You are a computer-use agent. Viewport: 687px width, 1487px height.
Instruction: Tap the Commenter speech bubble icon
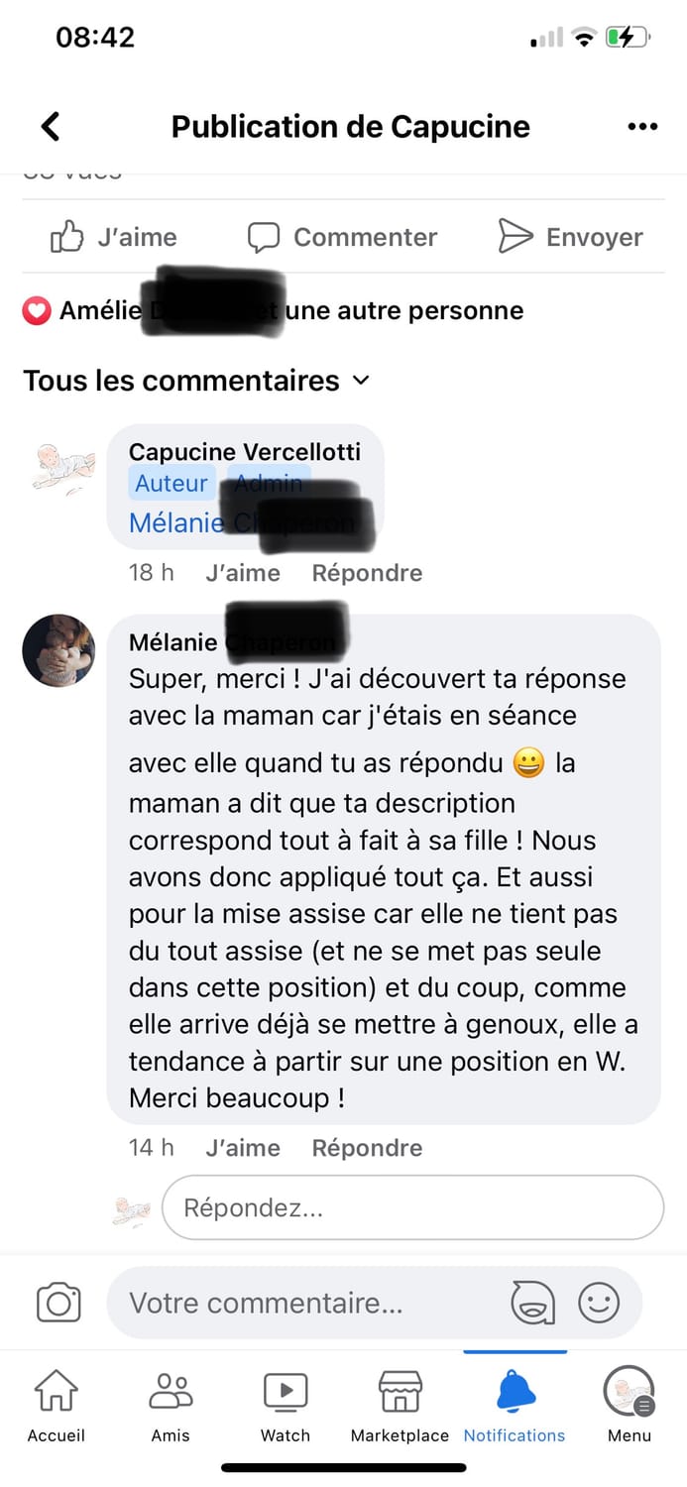pyautogui.click(x=263, y=237)
